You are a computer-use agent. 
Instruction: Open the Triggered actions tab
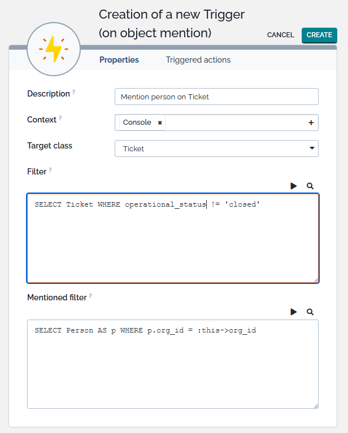198,60
